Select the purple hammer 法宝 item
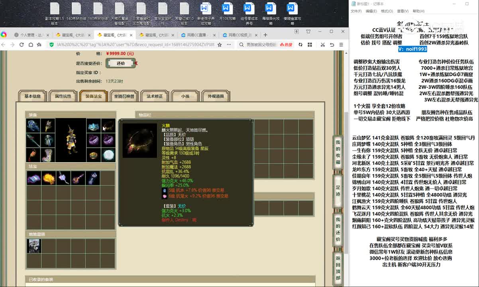This screenshot has width=479, height=287. pyautogui.click(x=63, y=178)
